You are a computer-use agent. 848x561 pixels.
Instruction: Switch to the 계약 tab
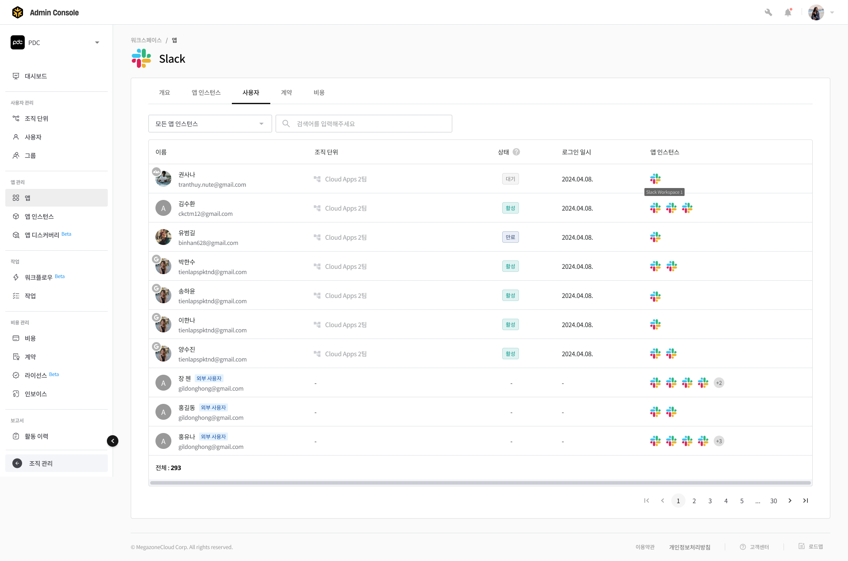tap(287, 92)
